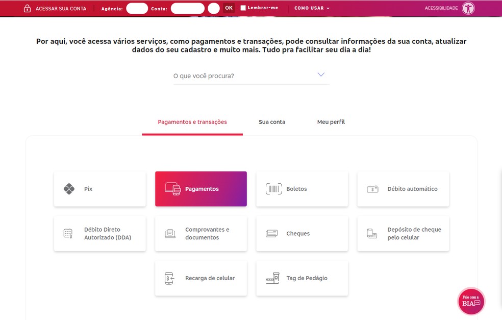Expand the search suggestions chevron arrow
Screen dimensions: 502x320
(321, 74)
